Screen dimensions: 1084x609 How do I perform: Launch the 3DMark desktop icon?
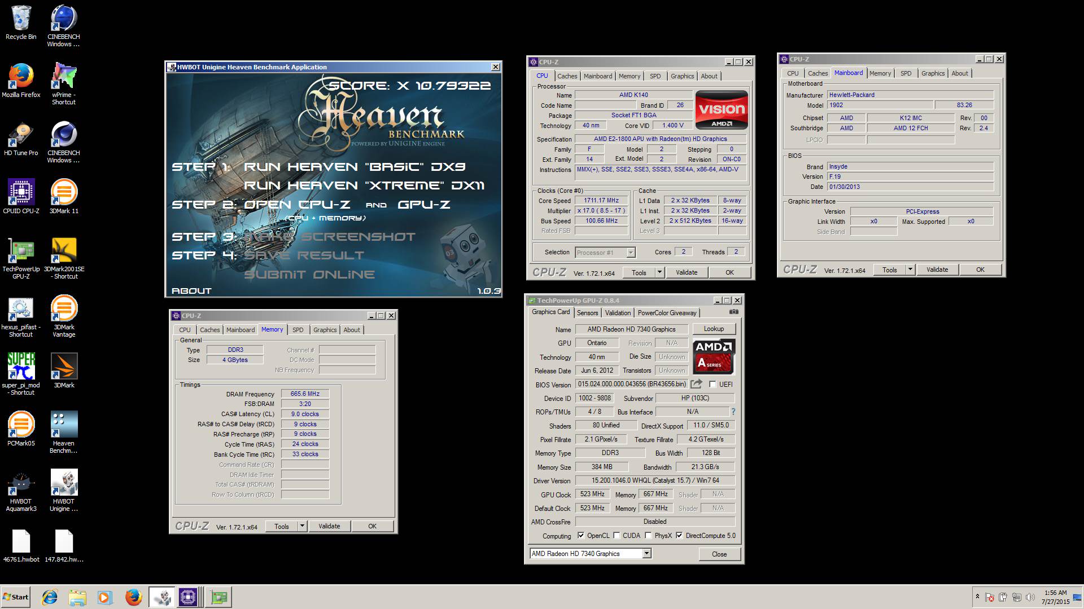point(64,371)
